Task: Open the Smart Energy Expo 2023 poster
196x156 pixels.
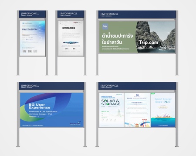Action: pos(163,110)
